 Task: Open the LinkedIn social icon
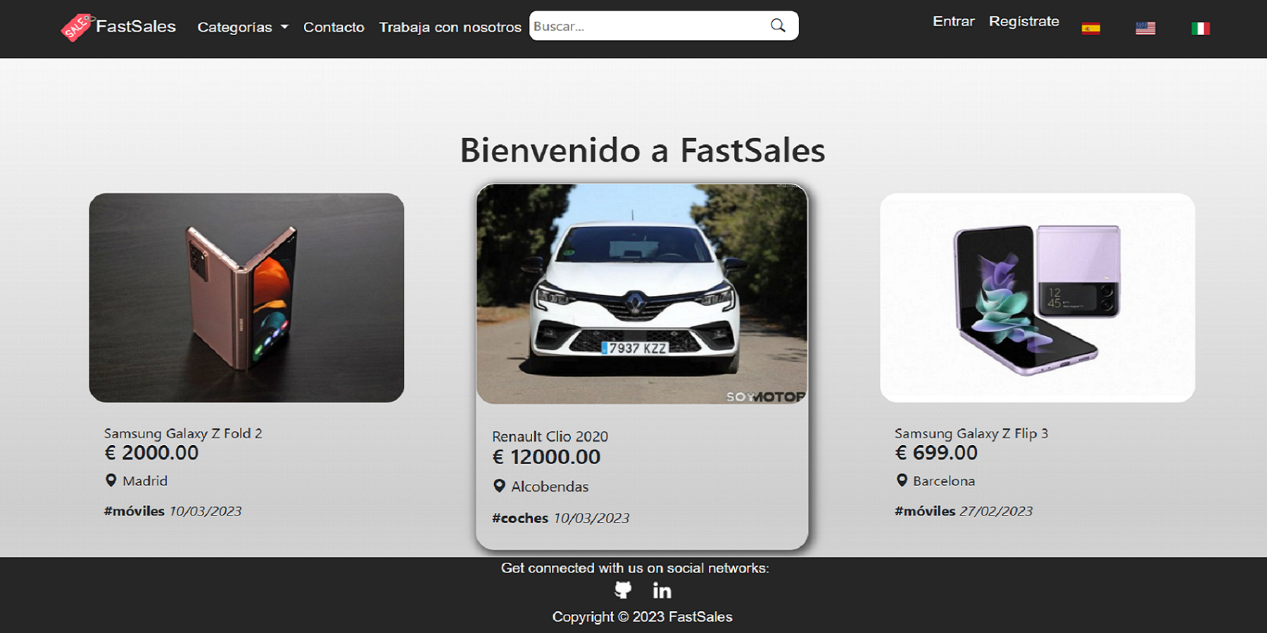pos(662,590)
